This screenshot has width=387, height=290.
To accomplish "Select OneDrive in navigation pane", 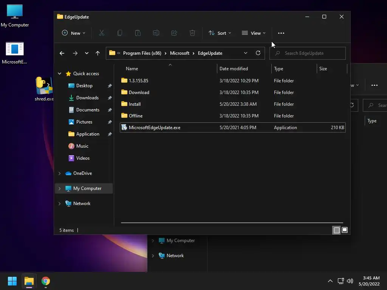I will (82, 173).
